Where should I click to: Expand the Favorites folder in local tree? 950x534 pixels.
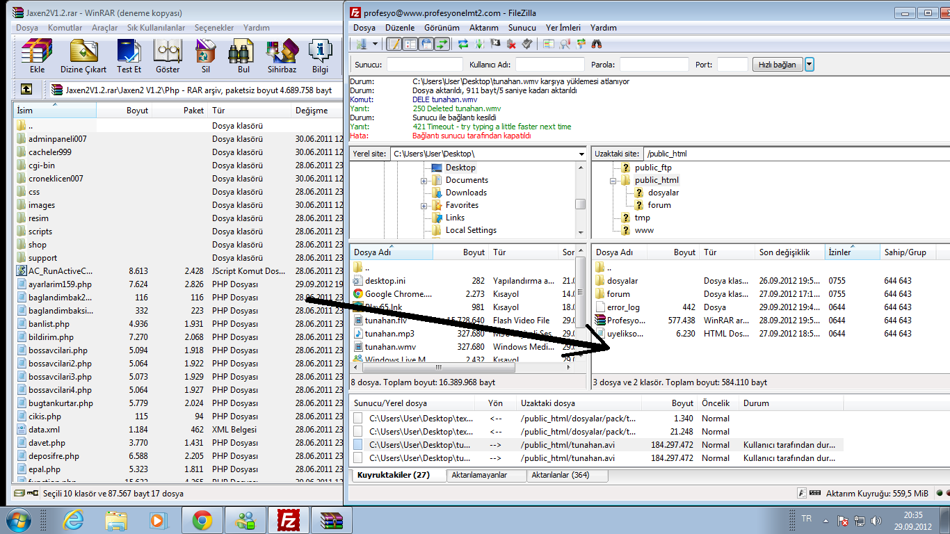click(x=424, y=206)
